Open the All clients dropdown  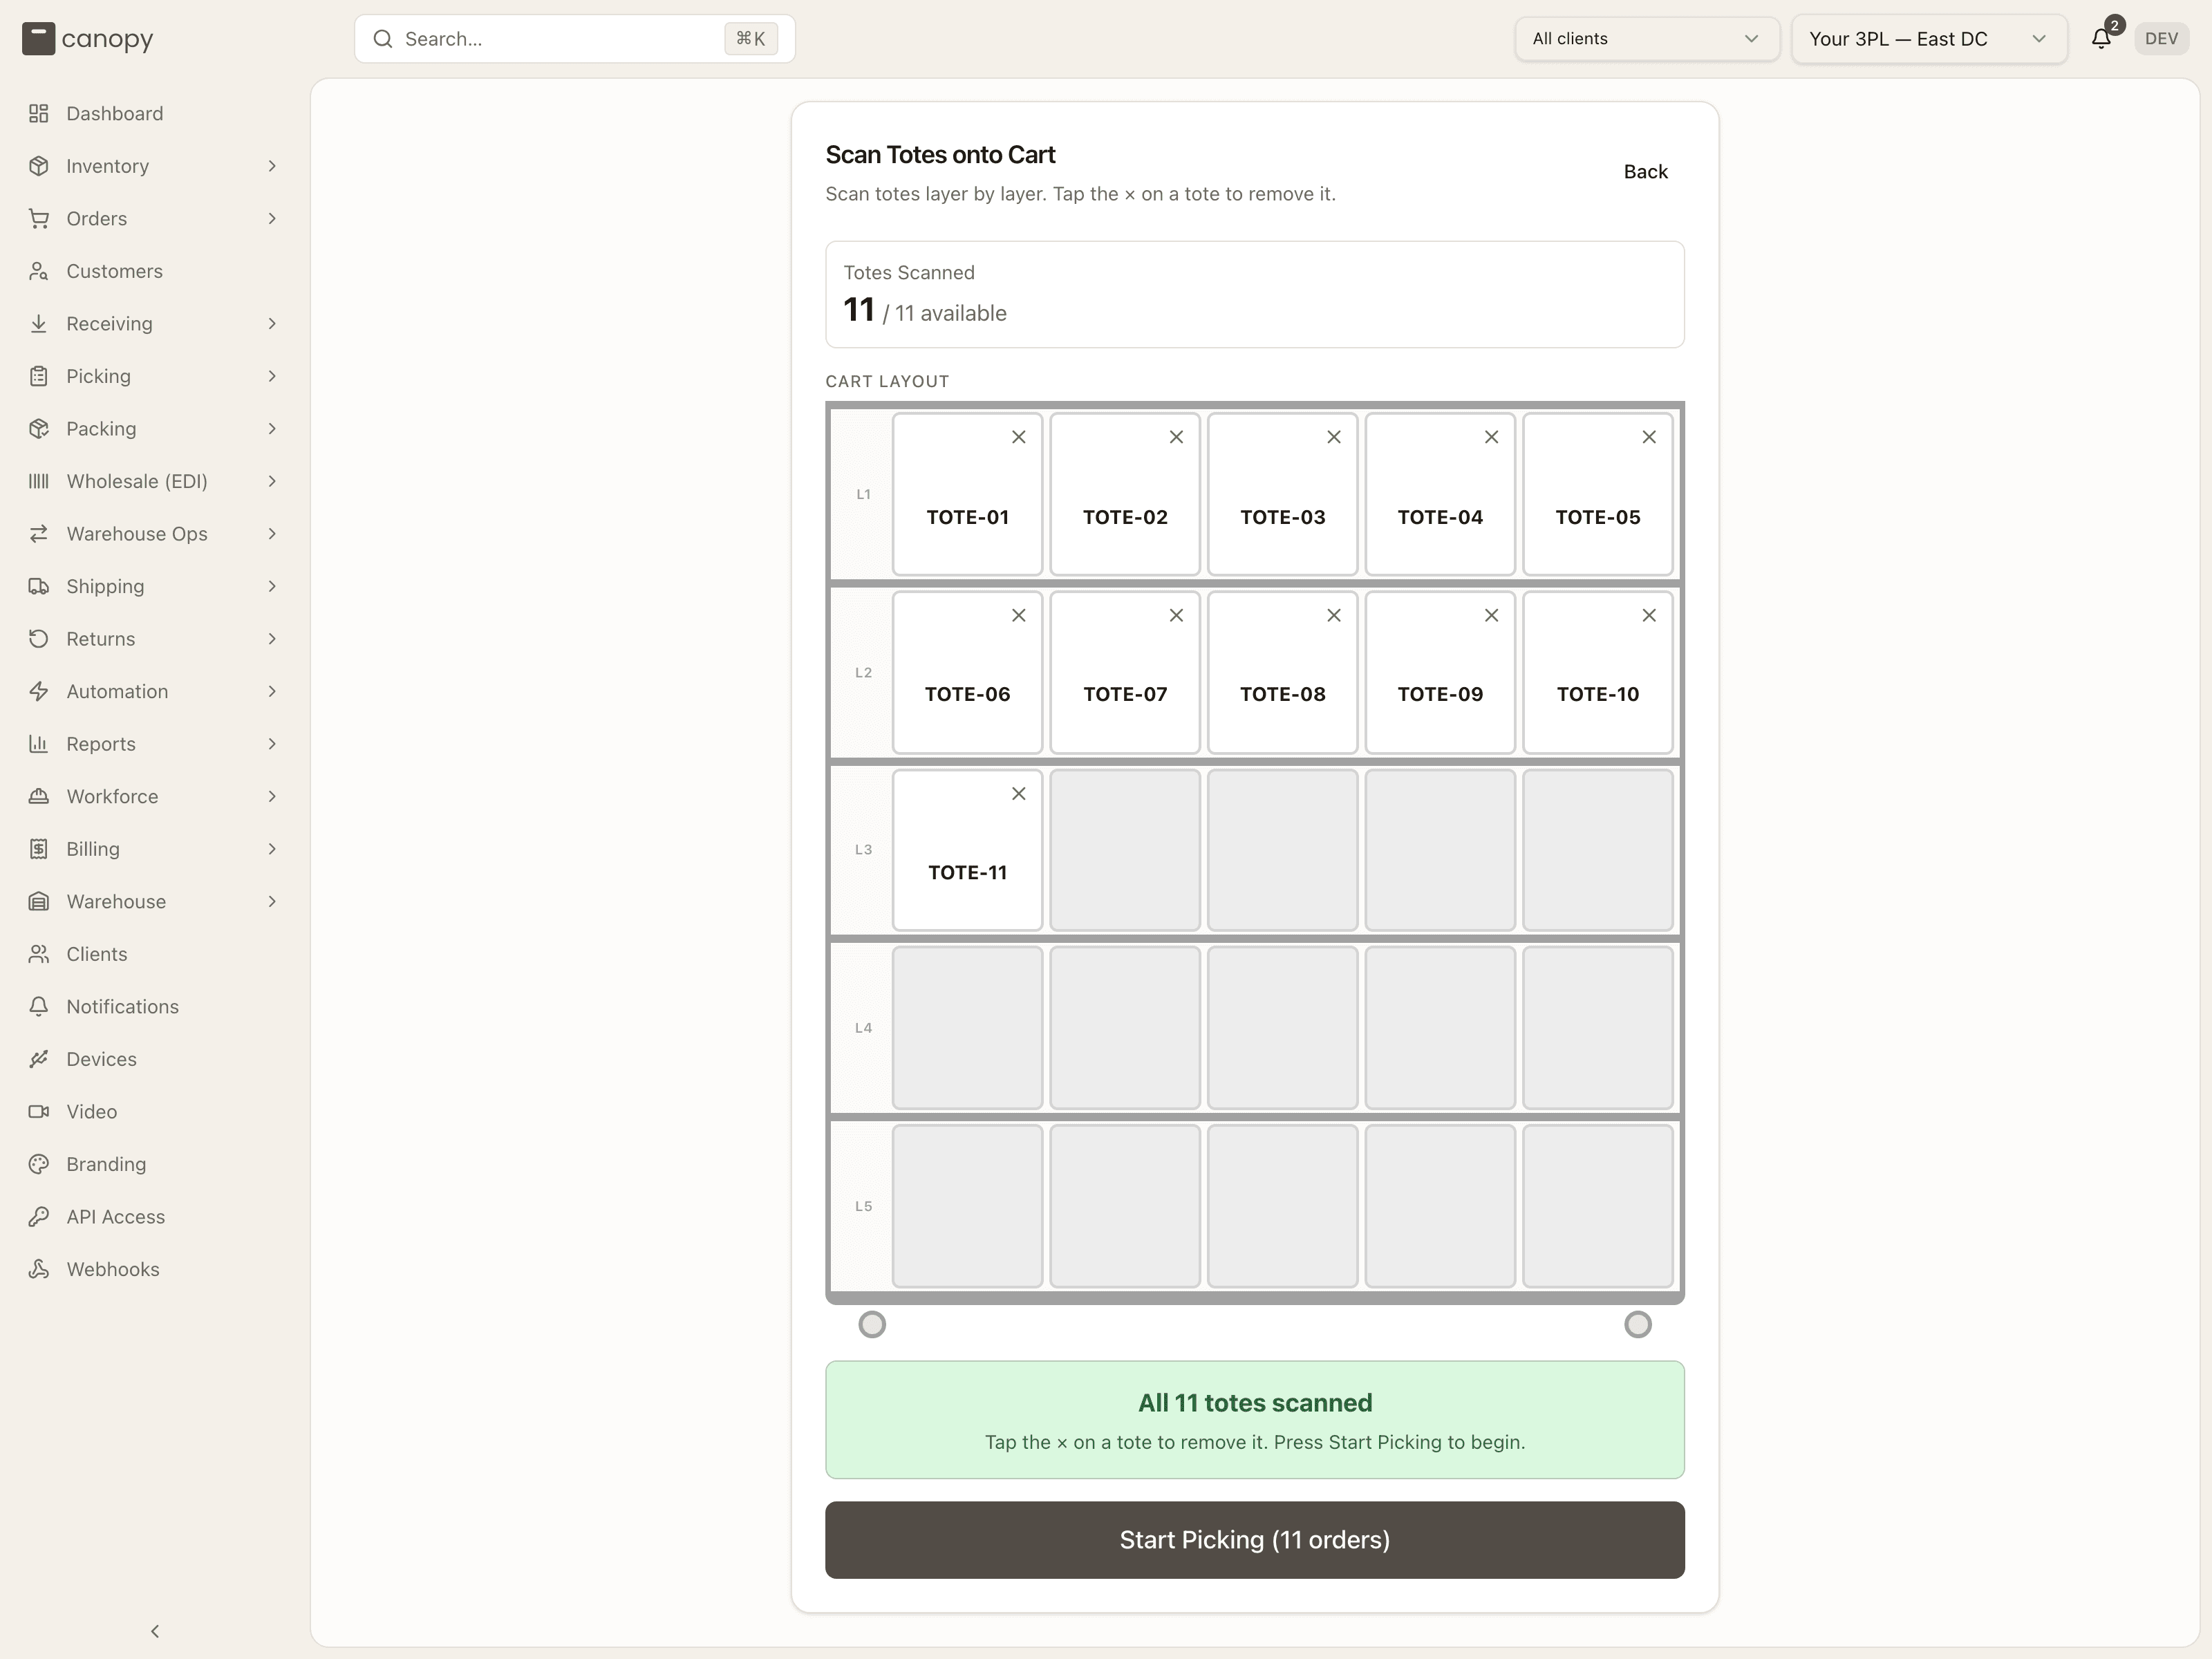(1647, 39)
